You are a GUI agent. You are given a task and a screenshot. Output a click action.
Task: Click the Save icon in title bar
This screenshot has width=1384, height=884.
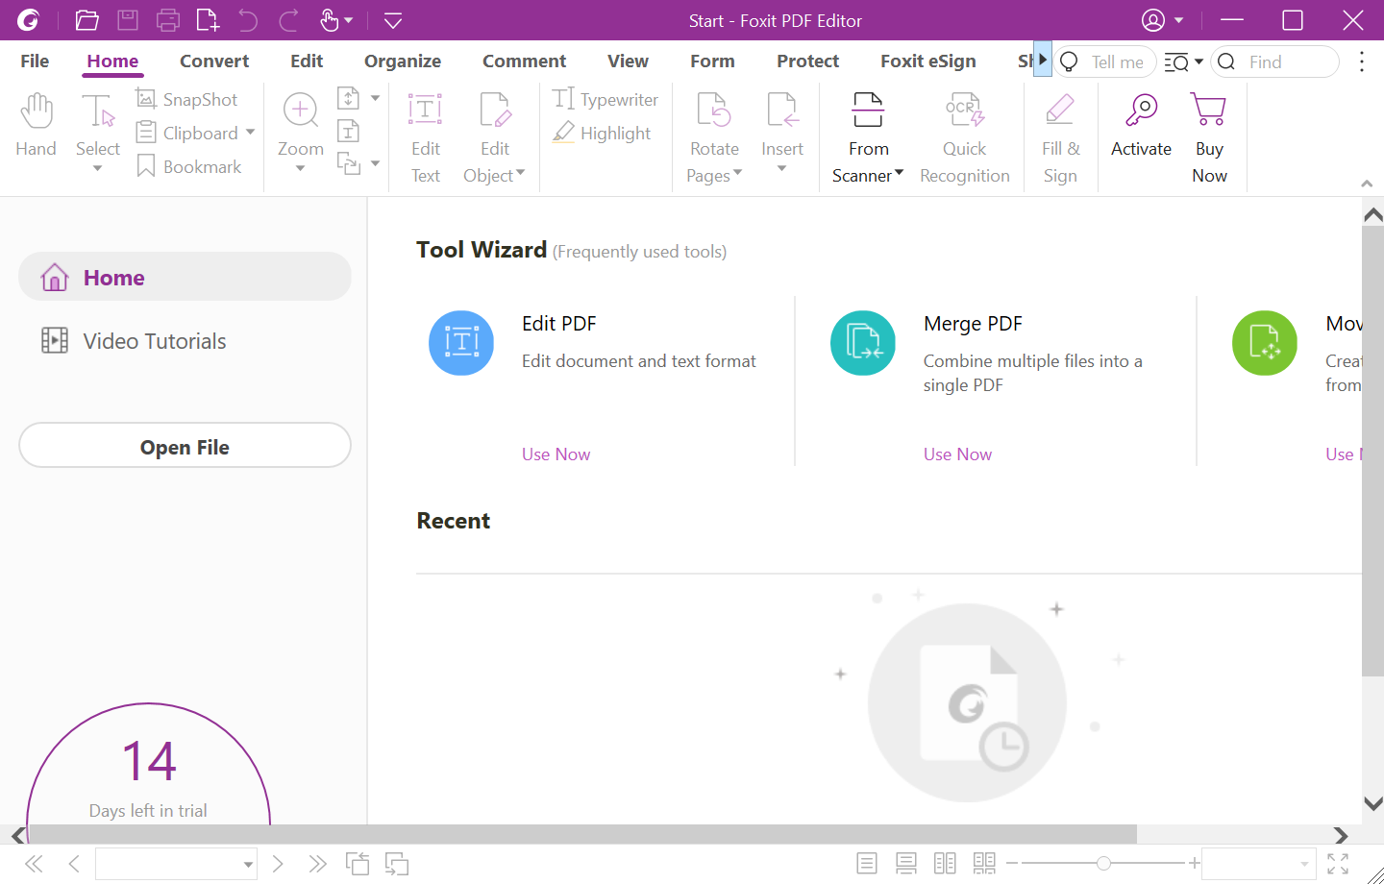coord(128,20)
